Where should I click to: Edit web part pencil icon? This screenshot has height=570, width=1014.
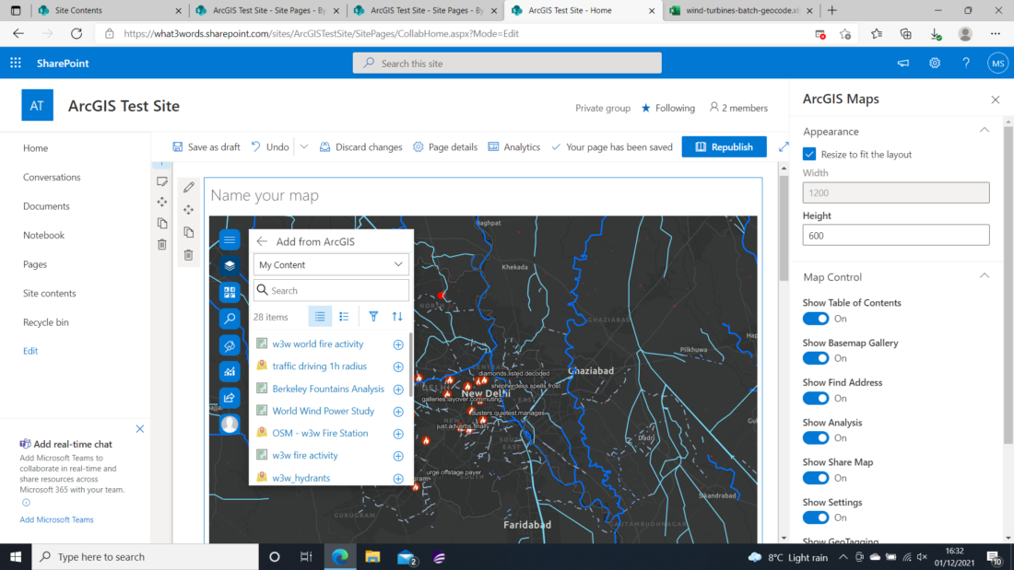point(189,188)
